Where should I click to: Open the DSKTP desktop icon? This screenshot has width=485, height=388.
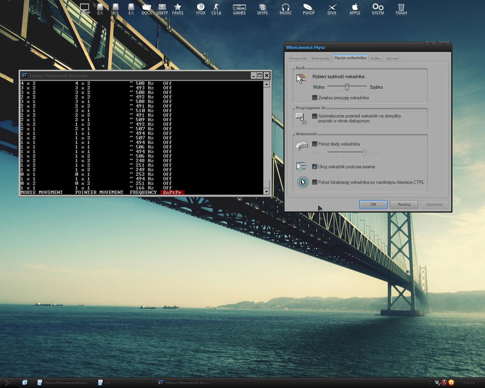(162, 9)
